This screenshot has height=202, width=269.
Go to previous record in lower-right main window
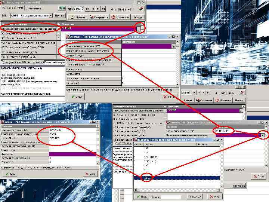pyautogui.click(x=199, y=93)
